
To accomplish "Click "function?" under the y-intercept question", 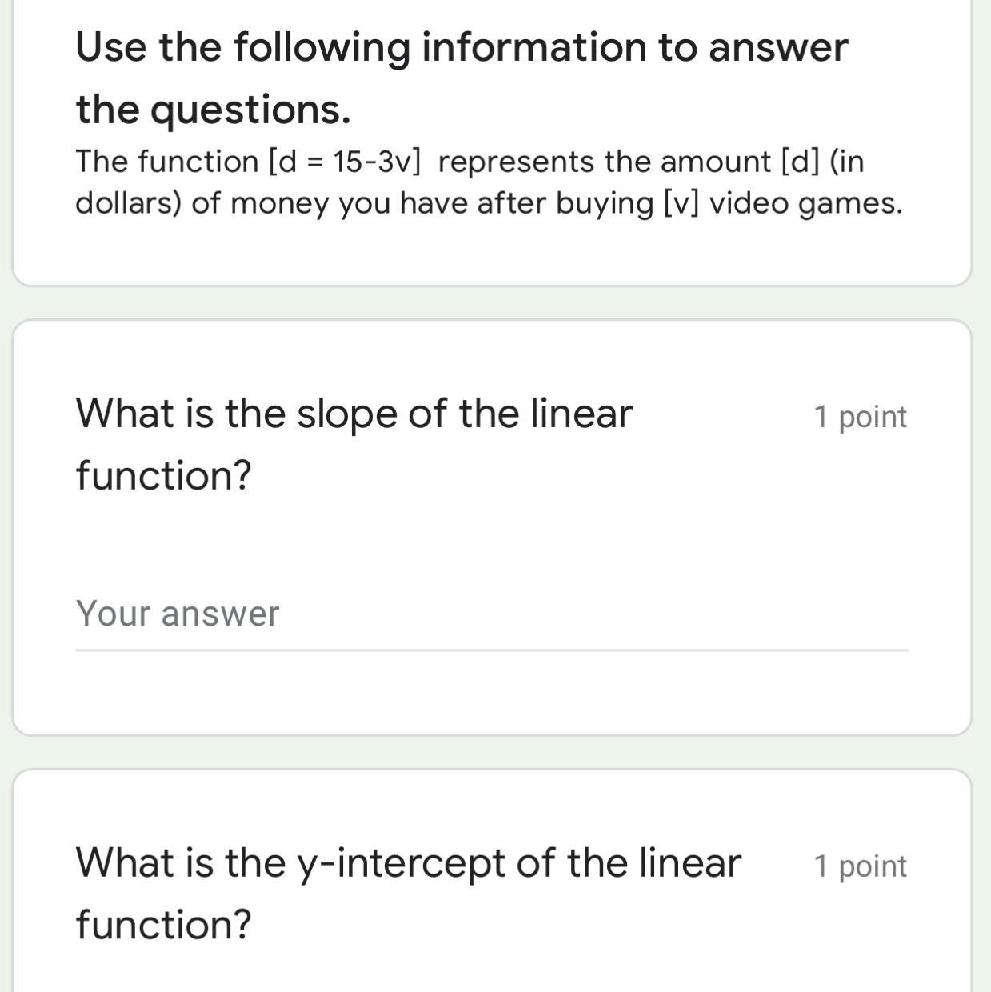I will click(164, 925).
